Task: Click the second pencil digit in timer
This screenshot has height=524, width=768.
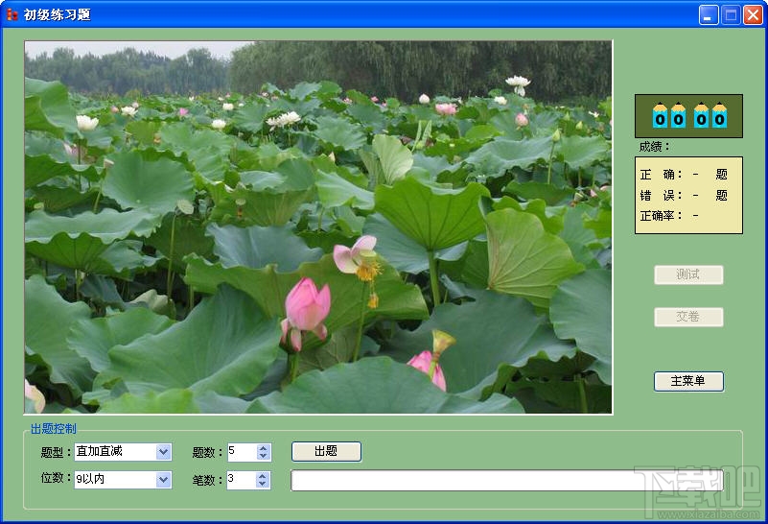Action: pyautogui.click(x=678, y=115)
